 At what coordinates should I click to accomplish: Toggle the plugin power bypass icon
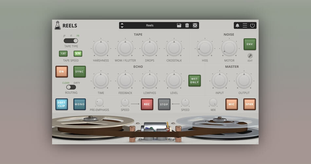[x=252, y=26]
